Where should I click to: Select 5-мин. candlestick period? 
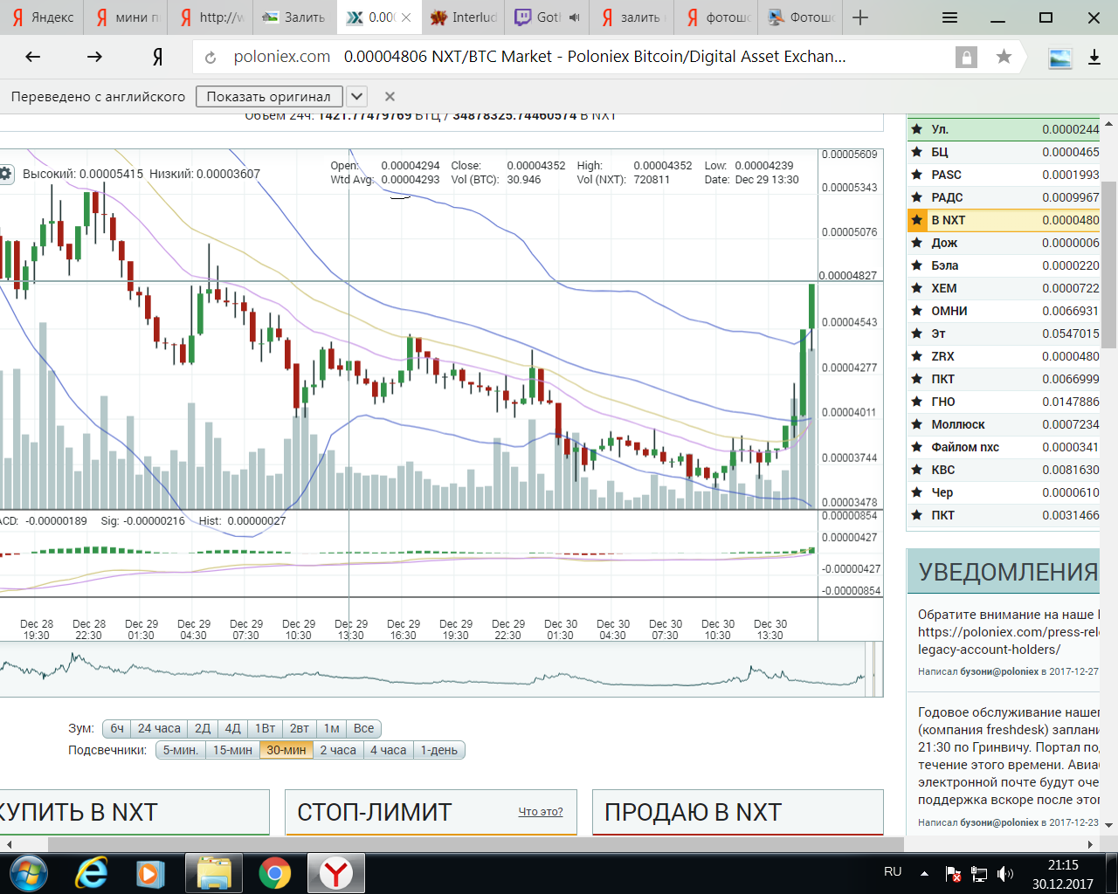tap(181, 750)
